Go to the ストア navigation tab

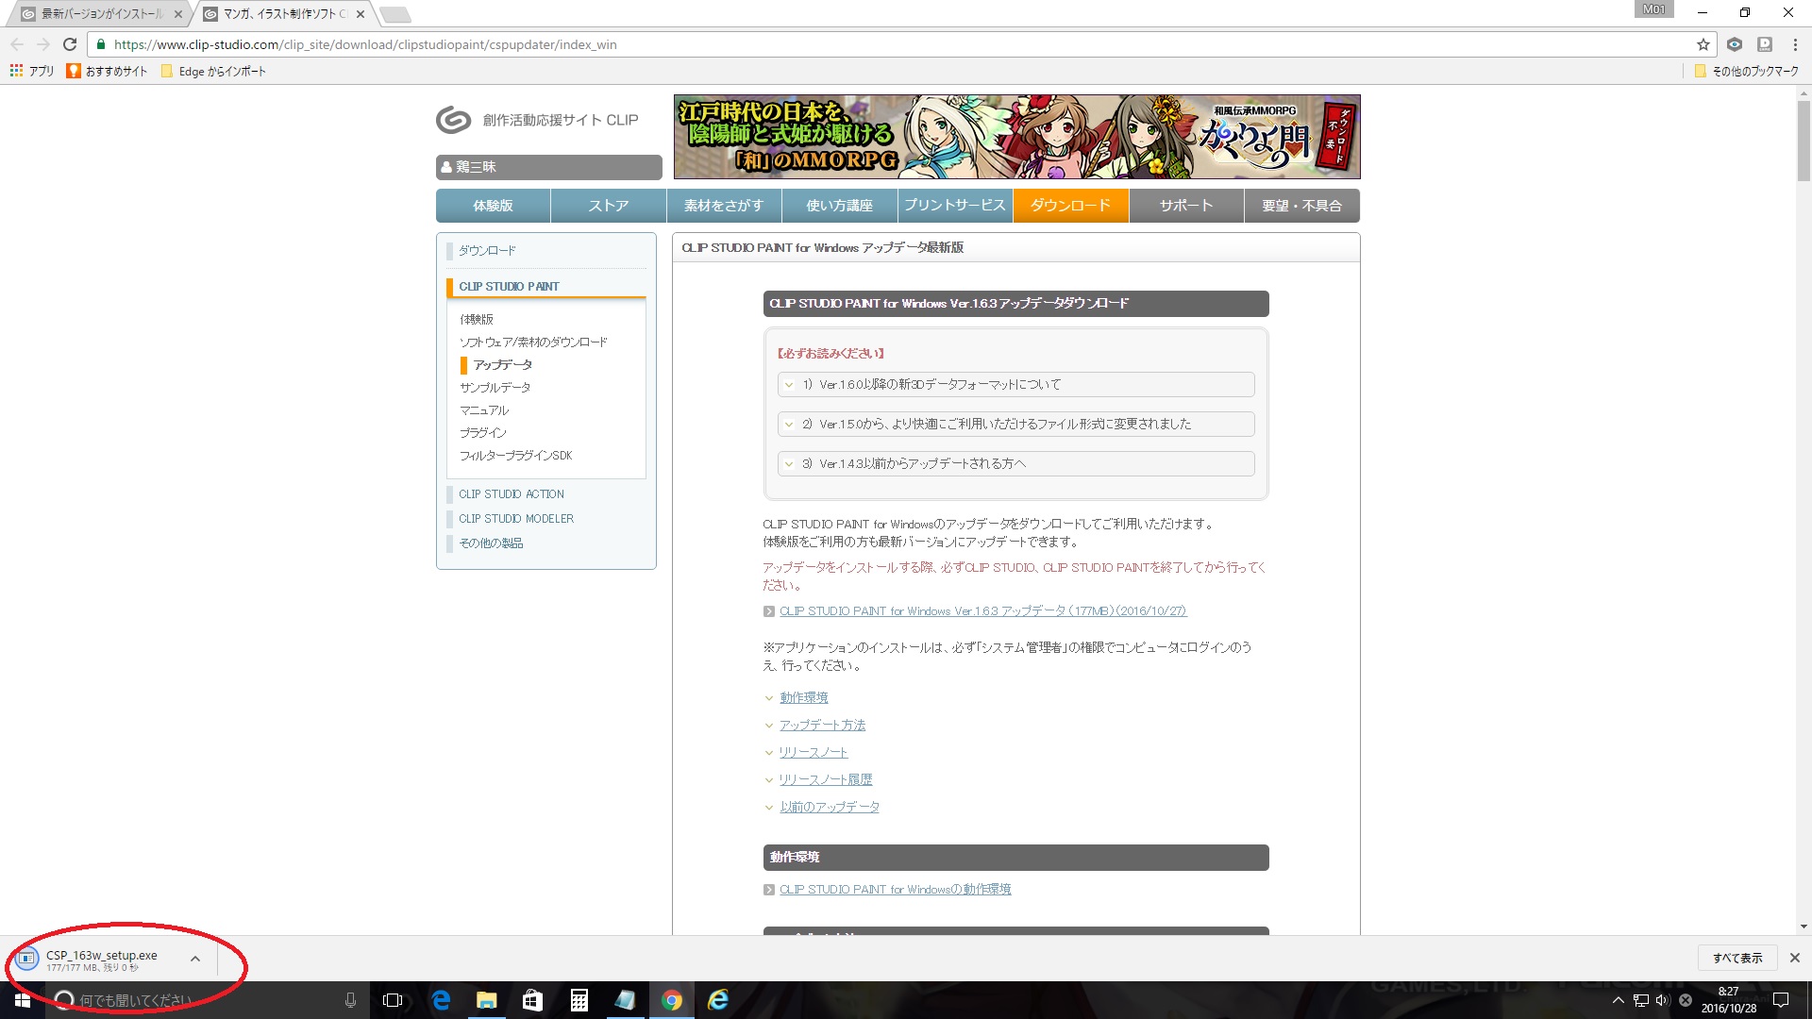[609, 206]
